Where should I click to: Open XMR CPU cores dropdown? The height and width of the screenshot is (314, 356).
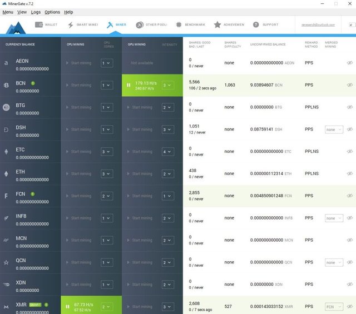click(x=107, y=307)
